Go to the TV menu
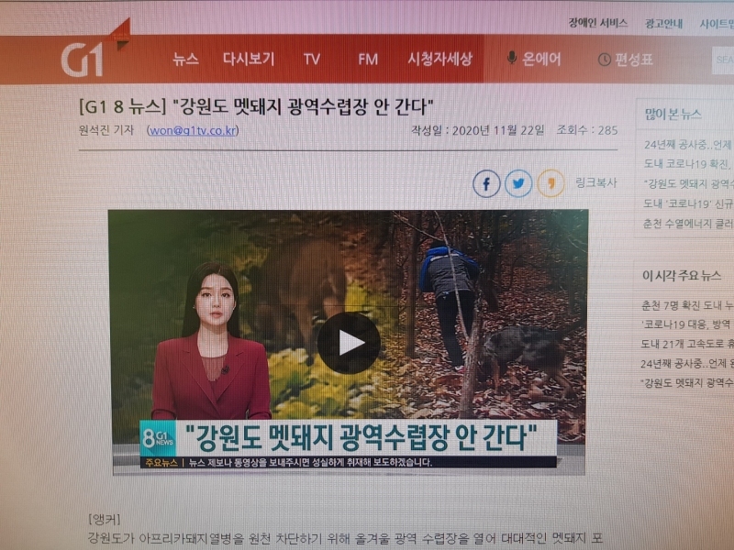734x550 pixels. 312,60
